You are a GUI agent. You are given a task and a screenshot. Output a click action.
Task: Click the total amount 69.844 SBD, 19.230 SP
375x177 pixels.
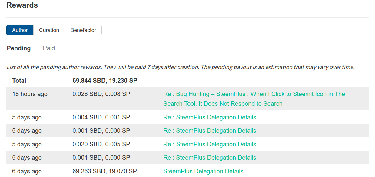105,81
